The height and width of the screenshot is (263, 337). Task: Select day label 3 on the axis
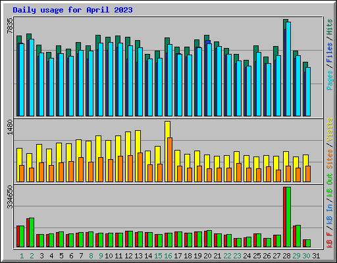pos(41,256)
